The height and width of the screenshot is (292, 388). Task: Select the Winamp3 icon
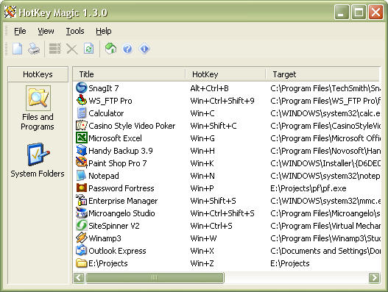(82, 238)
